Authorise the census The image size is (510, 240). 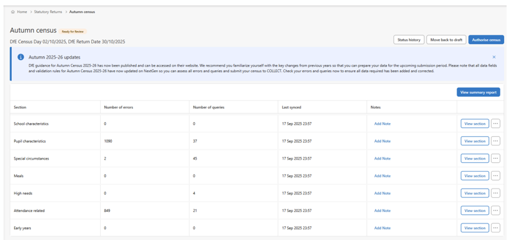click(x=486, y=39)
